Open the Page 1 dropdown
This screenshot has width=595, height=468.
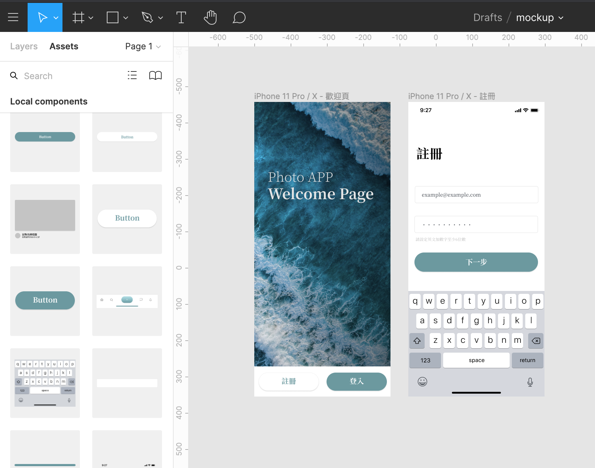click(x=143, y=46)
